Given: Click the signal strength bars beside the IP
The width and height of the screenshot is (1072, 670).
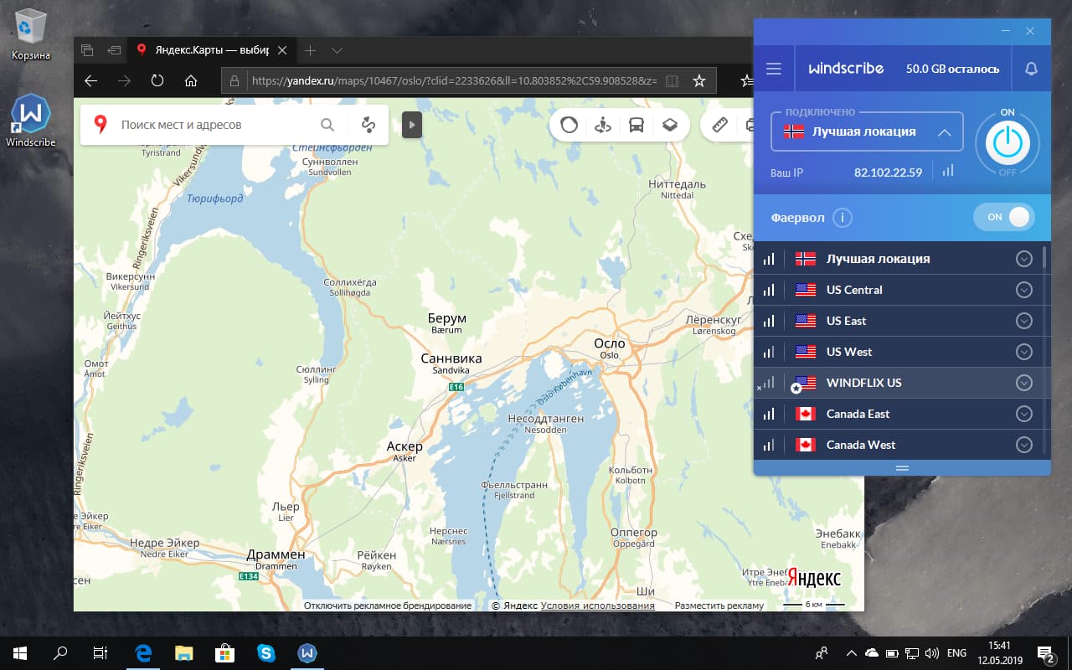Looking at the screenshot, I should pyautogui.click(x=947, y=170).
